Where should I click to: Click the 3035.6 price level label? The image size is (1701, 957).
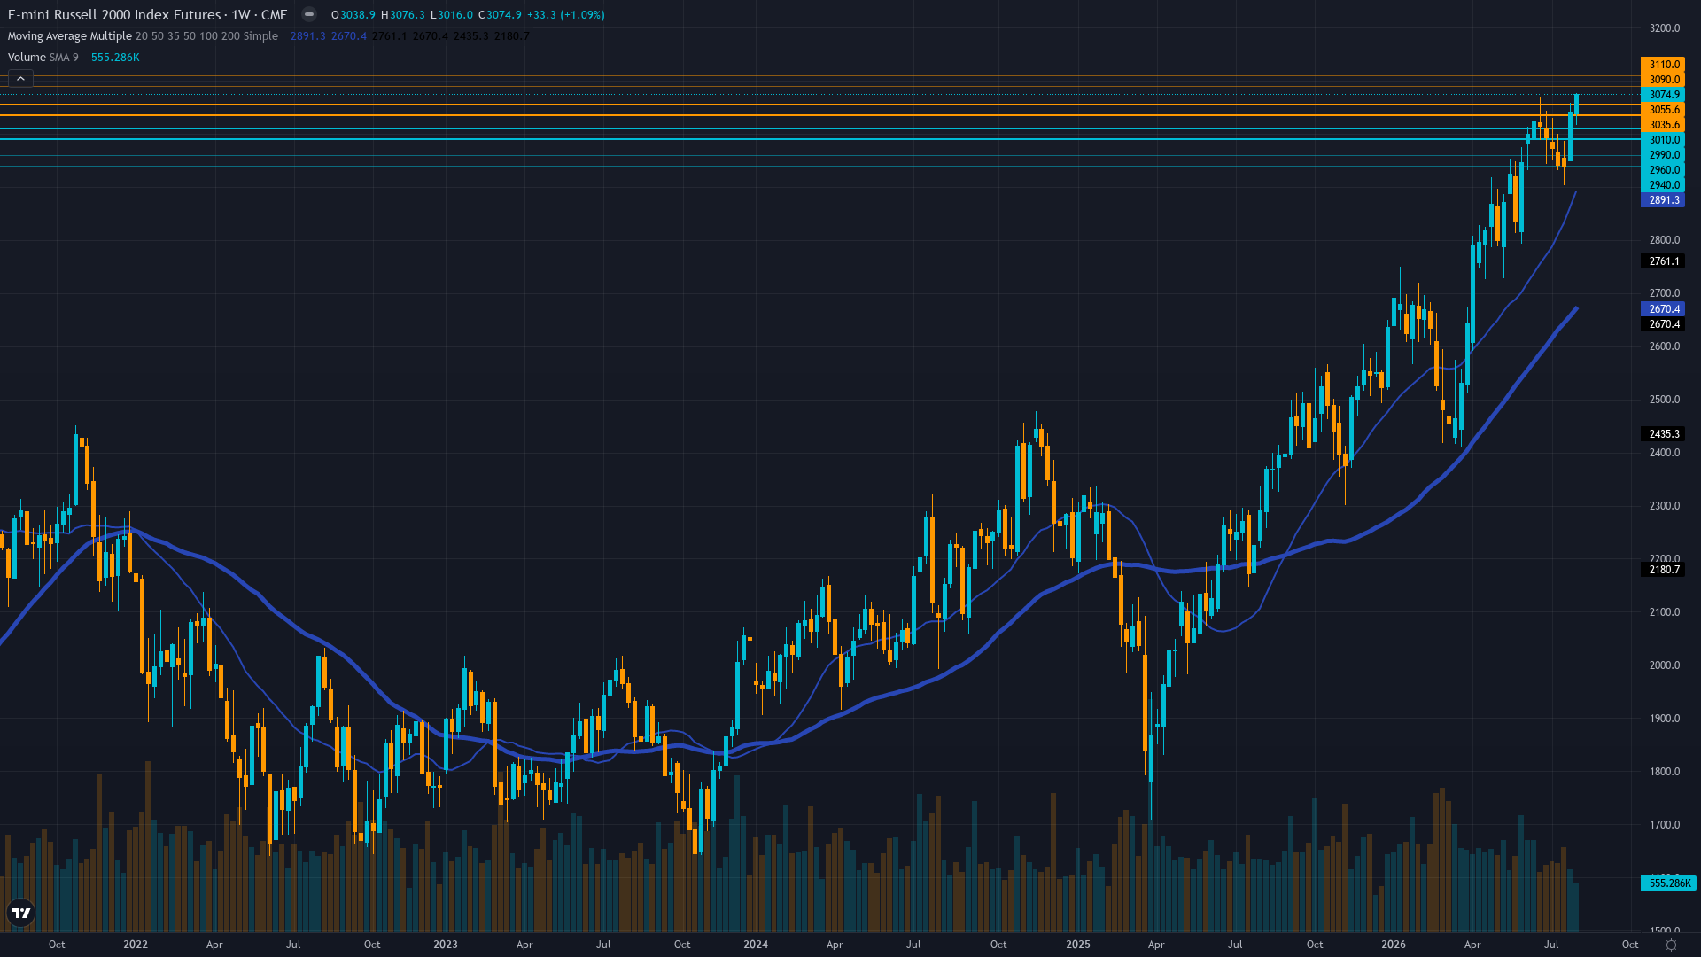point(1663,125)
